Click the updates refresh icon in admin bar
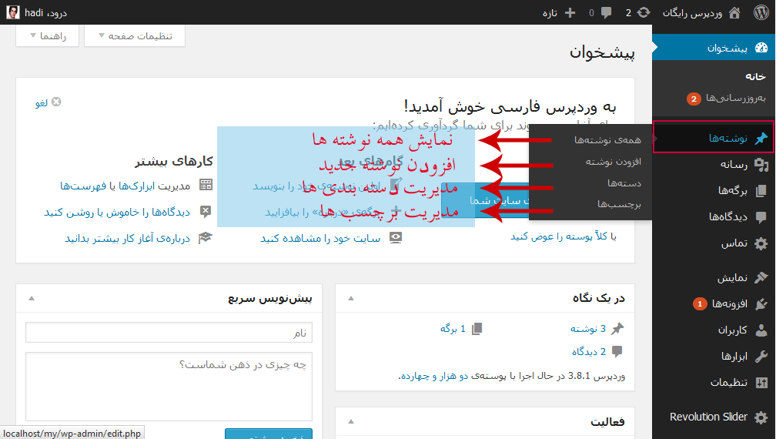The height and width of the screenshot is (439, 776). pyautogui.click(x=644, y=12)
